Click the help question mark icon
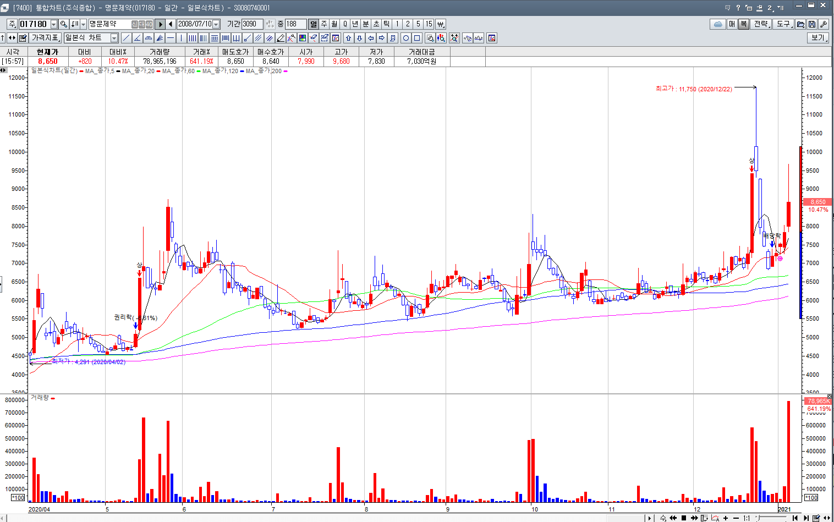Image resolution: width=834 pixels, height=522 pixels. pos(738,8)
